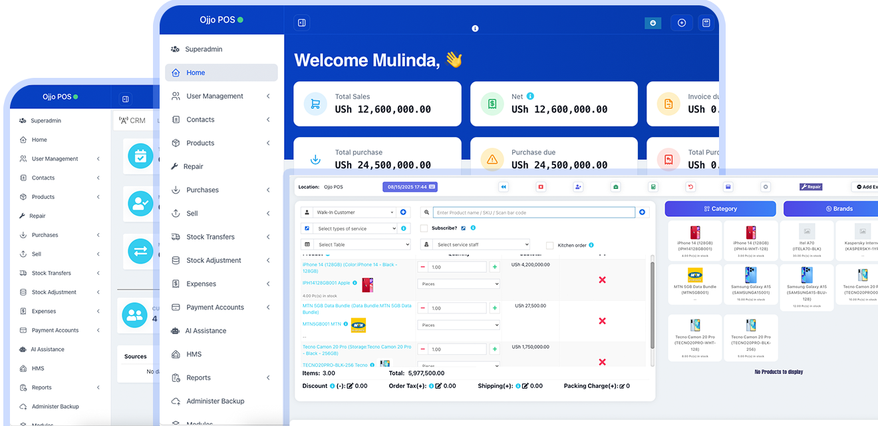Click the purple add-user icon in POS toolbar
878x426 pixels.
[x=578, y=187]
